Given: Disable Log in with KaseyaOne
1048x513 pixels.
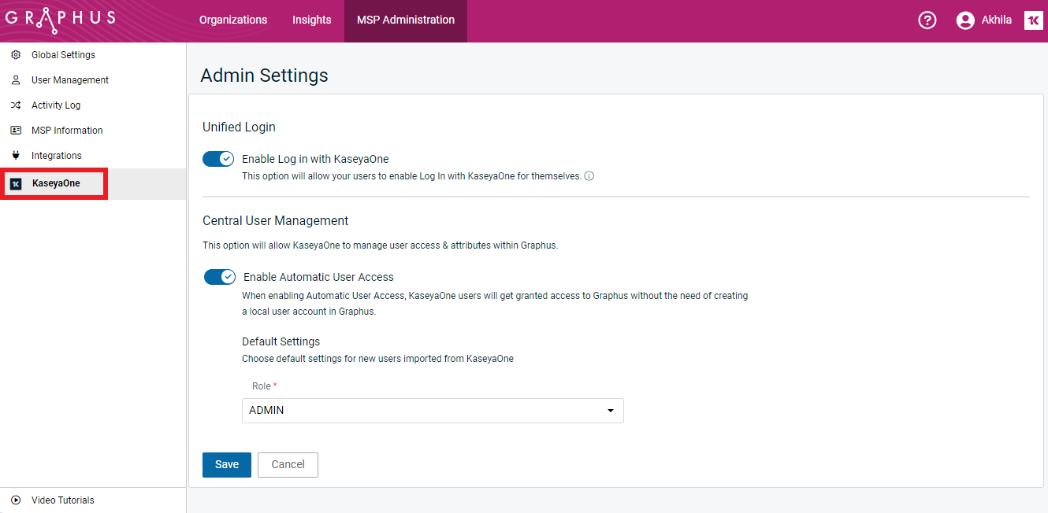Looking at the screenshot, I should tap(218, 158).
